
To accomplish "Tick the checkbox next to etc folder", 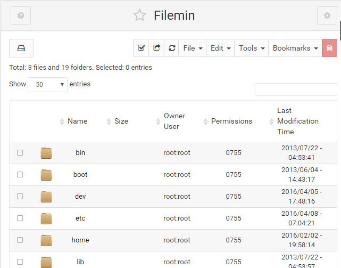I will point(20,218).
